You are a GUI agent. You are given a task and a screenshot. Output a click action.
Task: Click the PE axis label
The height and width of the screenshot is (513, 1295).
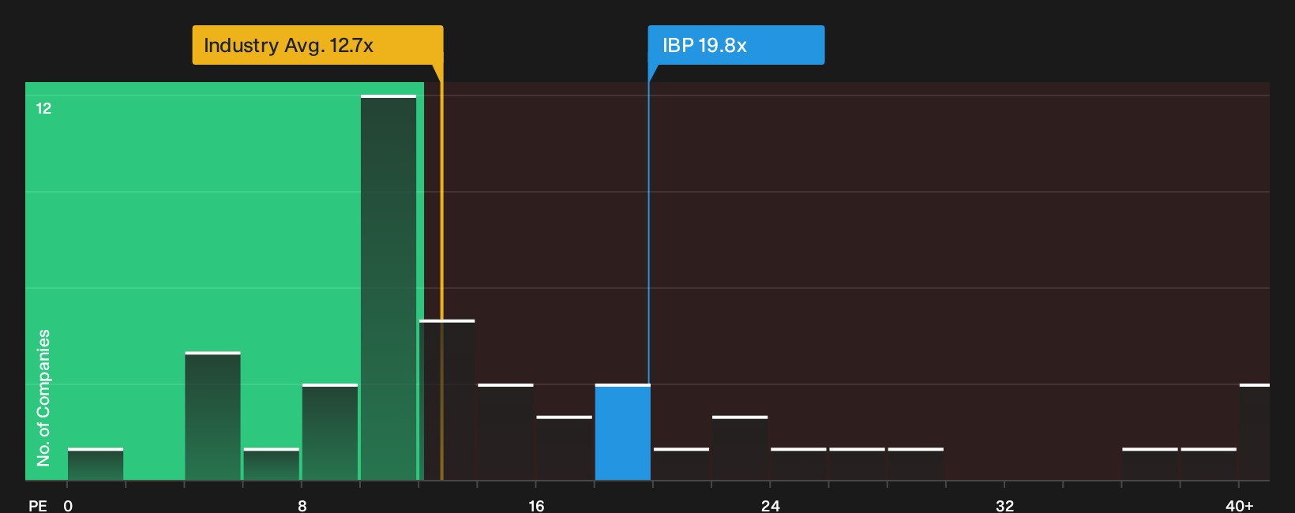[x=38, y=505]
